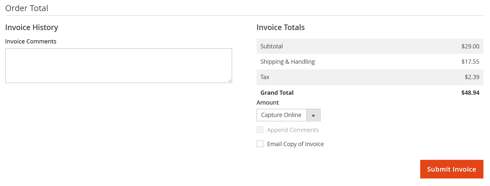Tick the Append Comments checkbox
This screenshot has width=490, height=186.
[x=260, y=130]
